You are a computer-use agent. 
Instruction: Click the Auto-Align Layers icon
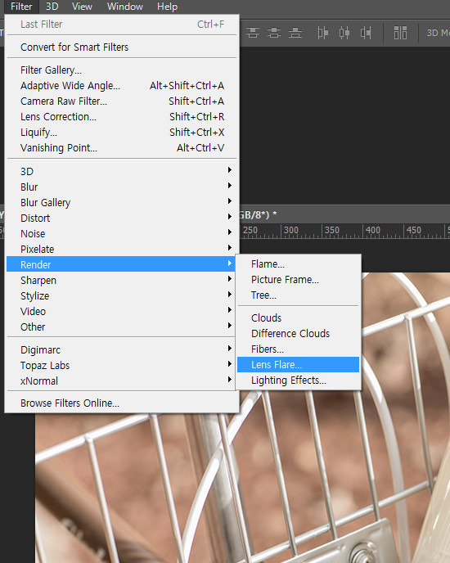point(400,33)
